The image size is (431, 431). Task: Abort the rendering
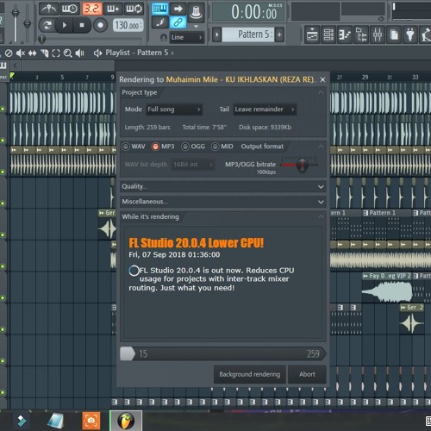[x=307, y=374]
